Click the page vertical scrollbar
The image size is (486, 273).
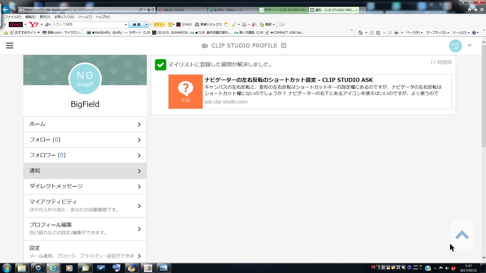click(x=483, y=96)
